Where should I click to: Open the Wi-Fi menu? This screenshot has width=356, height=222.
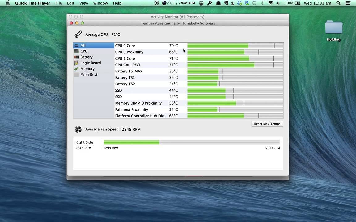point(270,3)
